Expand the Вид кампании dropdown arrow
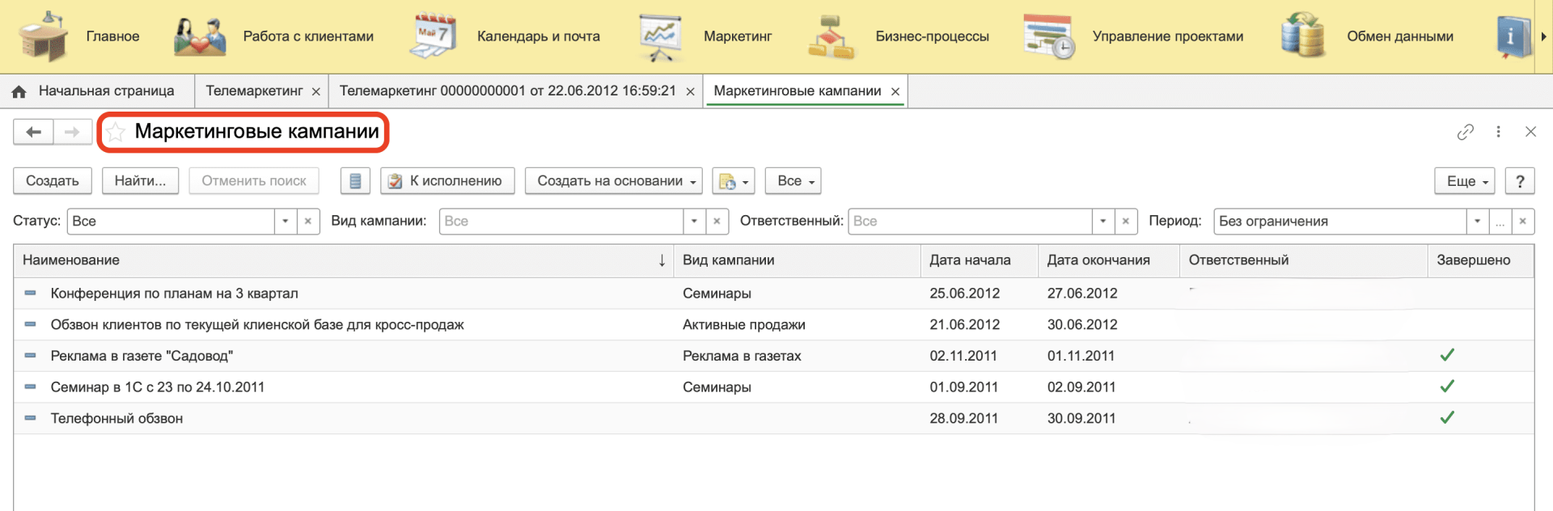Screen dimensions: 1553x511 [x=694, y=222]
